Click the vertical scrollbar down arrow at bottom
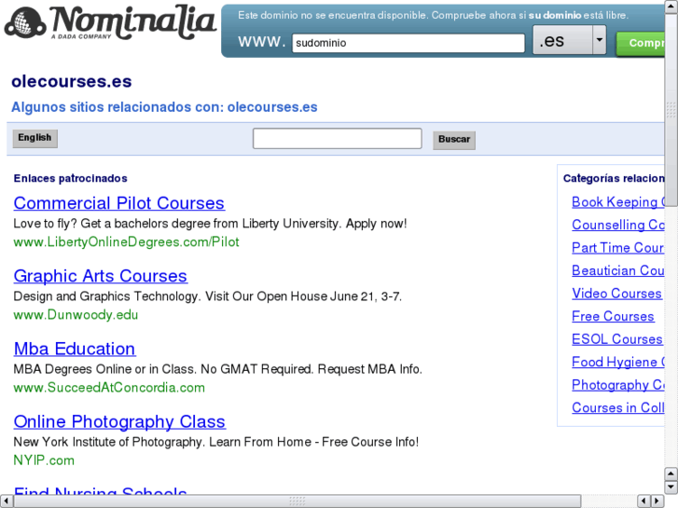Image resolution: width=678 pixels, height=508 pixels. coord(671,487)
